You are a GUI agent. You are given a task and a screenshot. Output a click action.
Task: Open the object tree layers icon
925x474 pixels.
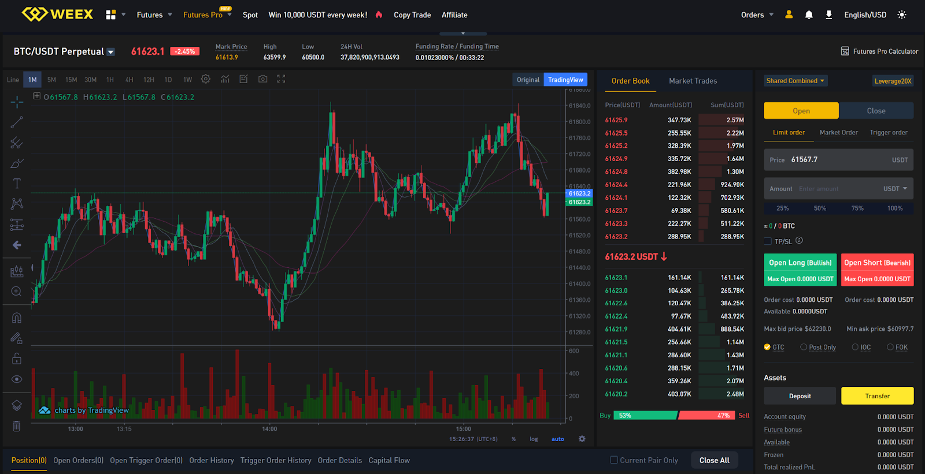(x=17, y=405)
